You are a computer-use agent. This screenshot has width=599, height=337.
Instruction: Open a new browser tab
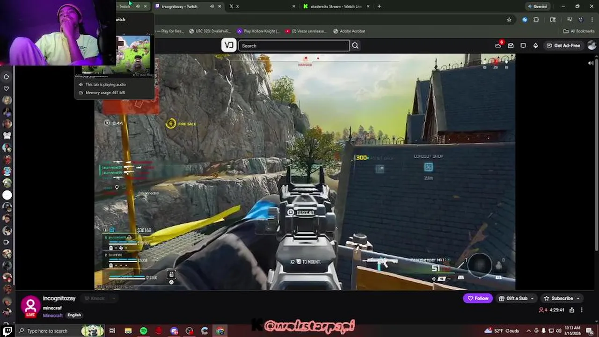point(379,7)
